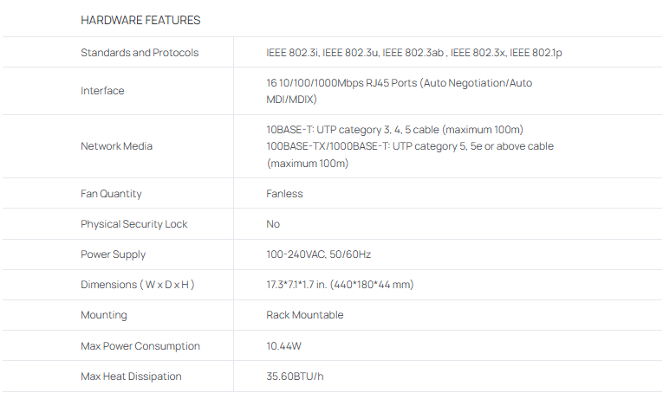Click the Mounting row label
The height and width of the screenshot is (399, 663).
point(104,315)
